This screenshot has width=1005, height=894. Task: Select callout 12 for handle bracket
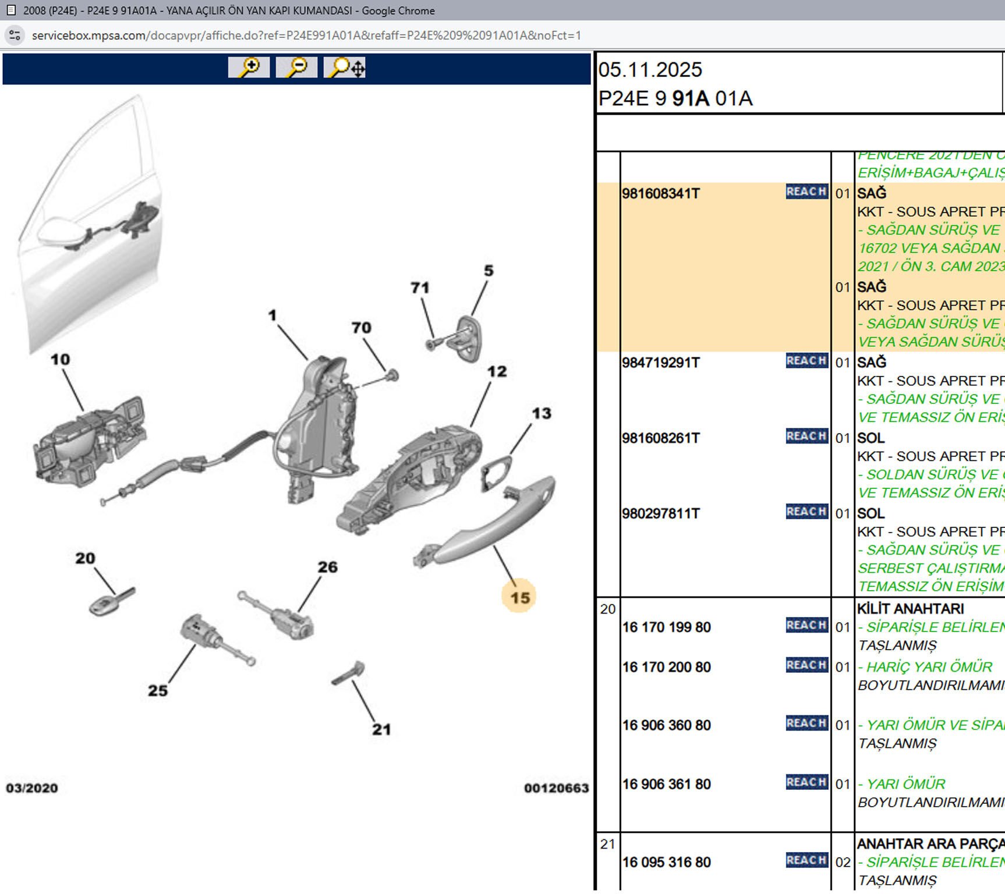(497, 371)
